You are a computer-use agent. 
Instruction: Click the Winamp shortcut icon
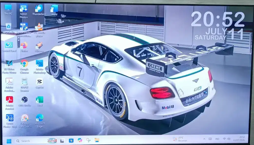pos(39,47)
